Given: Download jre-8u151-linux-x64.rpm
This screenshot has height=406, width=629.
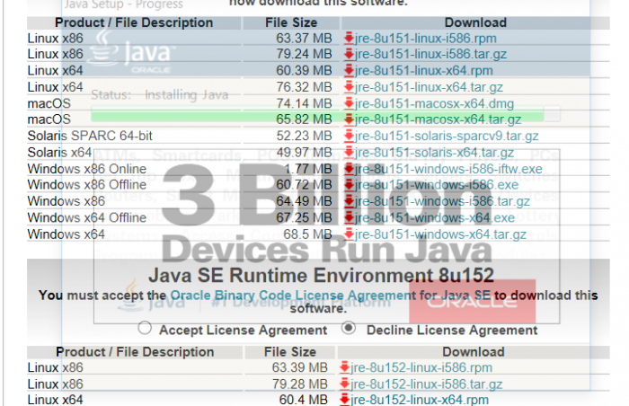Looking at the screenshot, I should tap(423, 71).
